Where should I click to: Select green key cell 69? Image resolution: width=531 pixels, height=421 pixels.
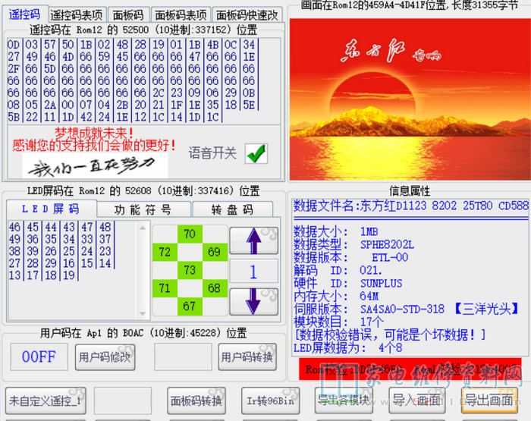point(215,252)
